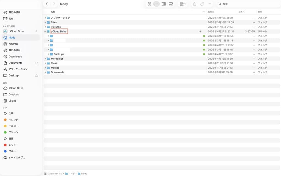Screen dimensions: 281x176
Task: Open 最近の項目 under favorites
Action: [x=15, y=50]
